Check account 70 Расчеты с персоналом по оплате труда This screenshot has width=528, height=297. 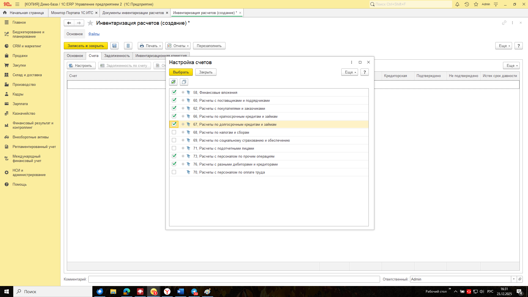point(174,172)
